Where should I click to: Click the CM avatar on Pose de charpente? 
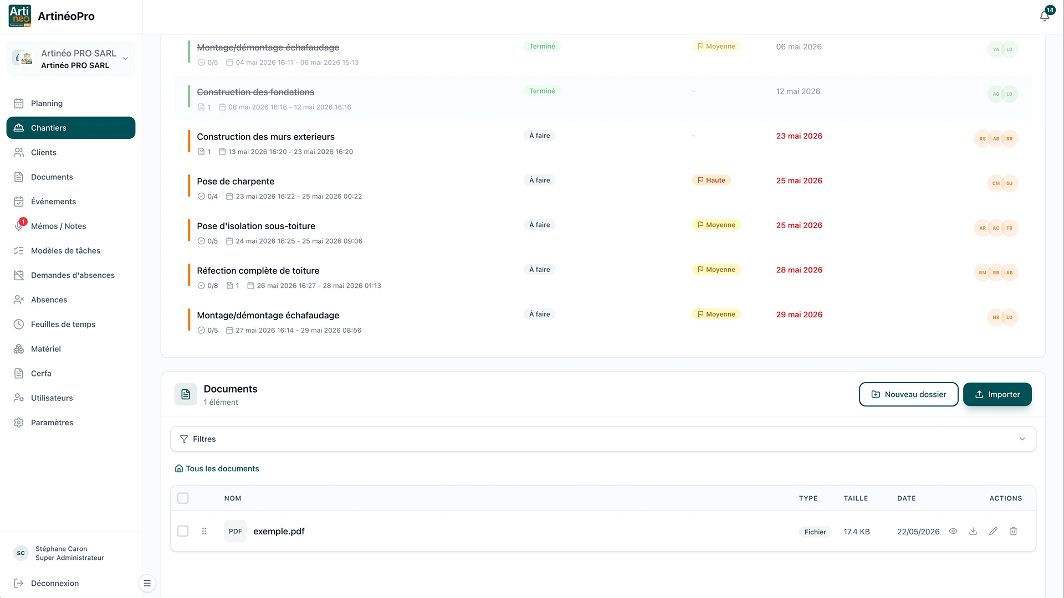[x=996, y=183]
